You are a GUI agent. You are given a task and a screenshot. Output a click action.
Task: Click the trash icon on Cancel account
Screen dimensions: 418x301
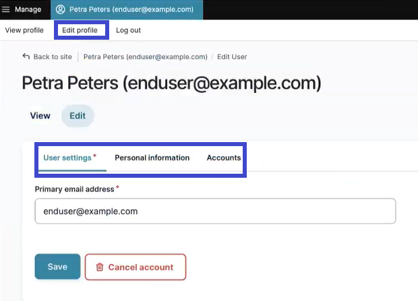[99, 267]
